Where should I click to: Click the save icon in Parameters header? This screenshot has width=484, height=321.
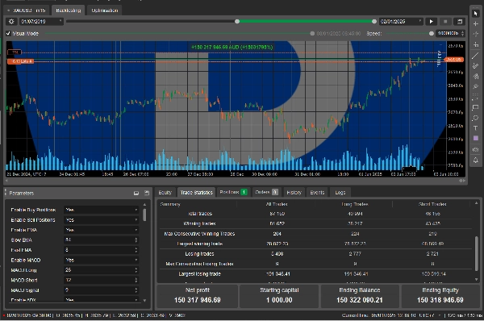click(147, 194)
